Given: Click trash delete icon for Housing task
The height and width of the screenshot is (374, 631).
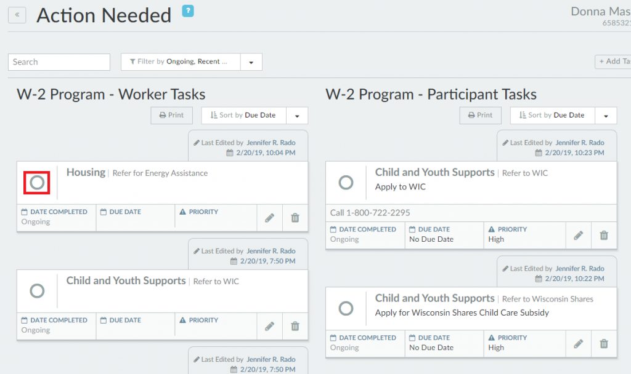Looking at the screenshot, I should pyautogui.click(x=295, y=218).
